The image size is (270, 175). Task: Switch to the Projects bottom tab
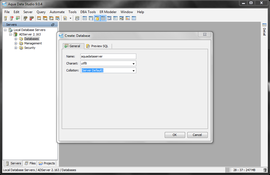(47, 163)
